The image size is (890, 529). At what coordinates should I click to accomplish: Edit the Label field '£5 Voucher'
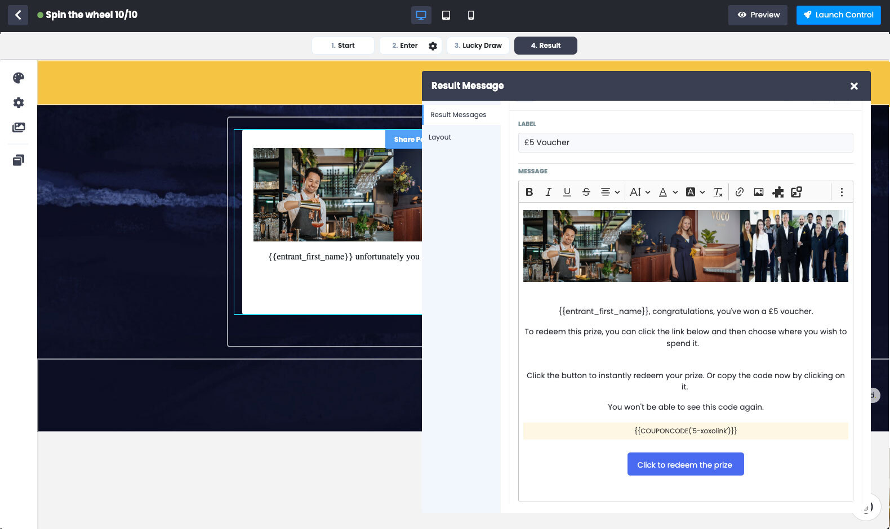(x=686, y=142)
